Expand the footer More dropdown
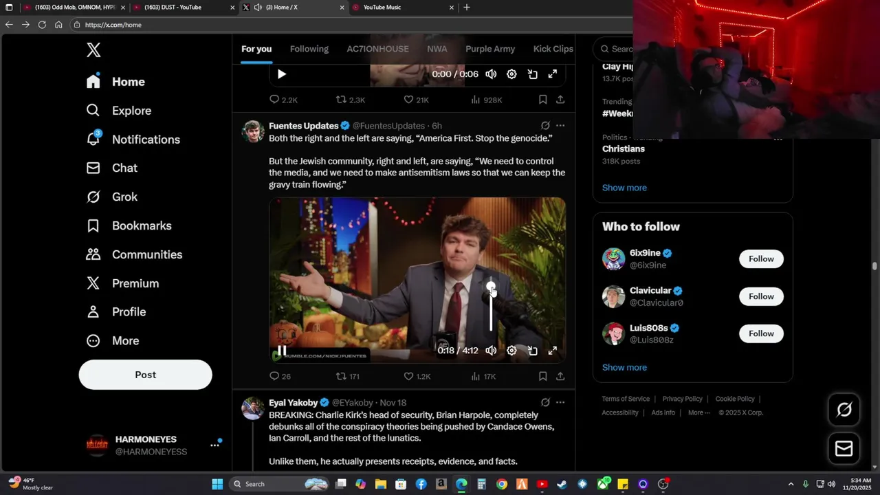 [700, 412]
